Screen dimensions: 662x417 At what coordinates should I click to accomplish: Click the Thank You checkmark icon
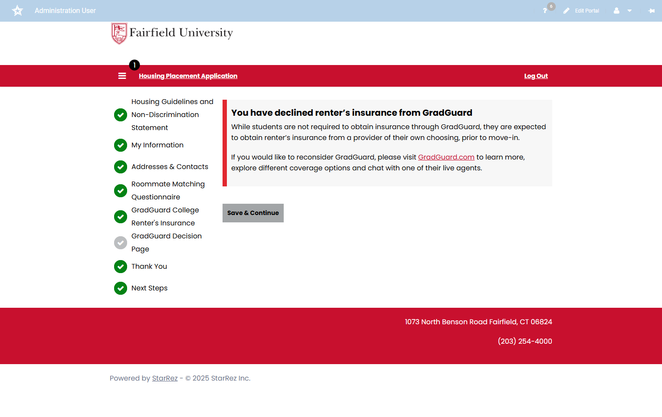tap(121, 267)
